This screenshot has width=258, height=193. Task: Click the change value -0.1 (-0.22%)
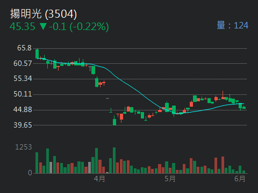(78, 27)
